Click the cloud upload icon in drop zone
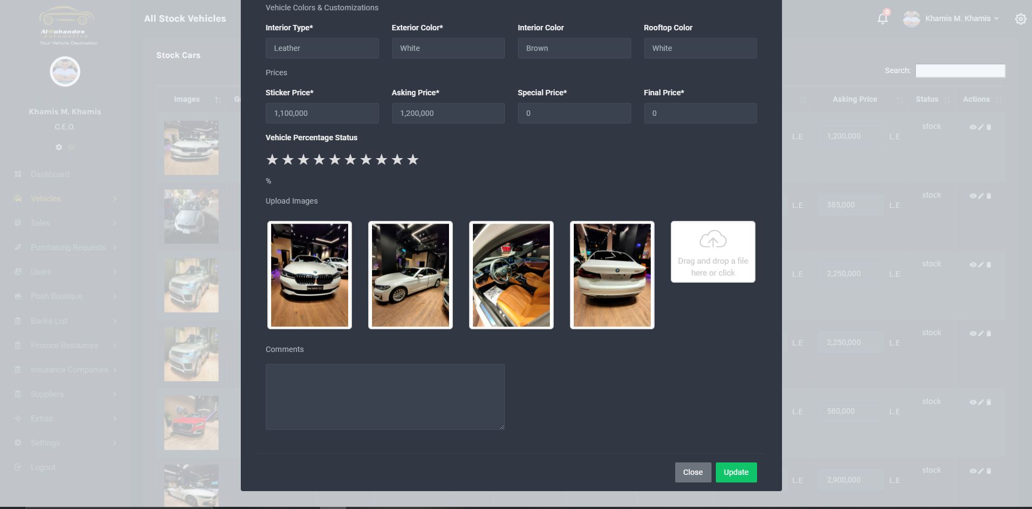The image size is (1032, 509). coord(713,239)
